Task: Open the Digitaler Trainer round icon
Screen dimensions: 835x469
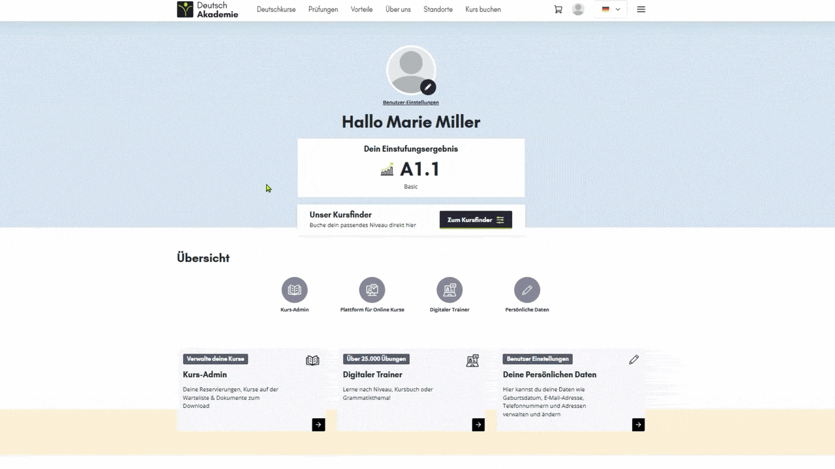Action: tap(449, 290)
